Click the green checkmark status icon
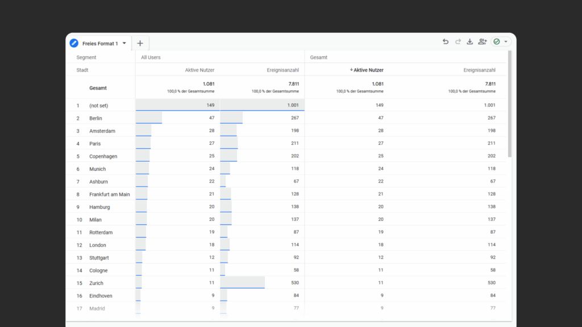This screenshot has height=327, width=582. click(x=497, y=42)
